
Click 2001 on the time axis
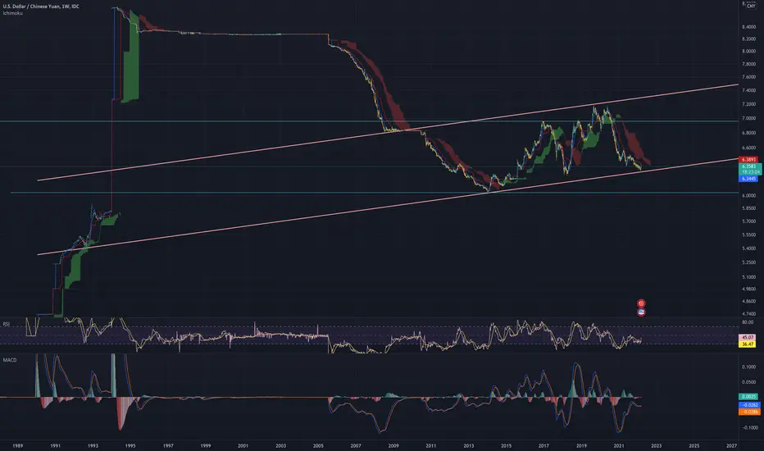(243, 445)
